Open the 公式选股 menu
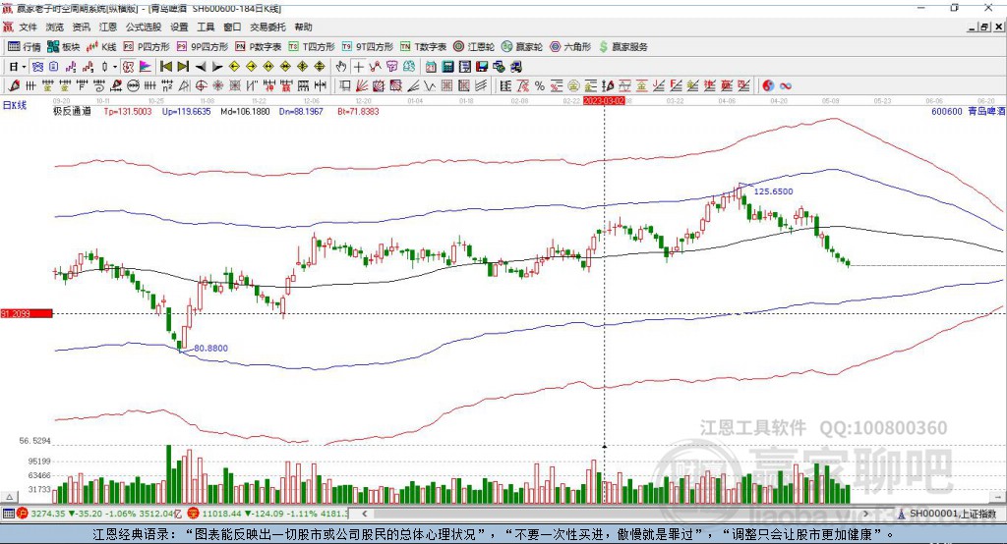The image size is (1007, 544). [x=144, y=27]
